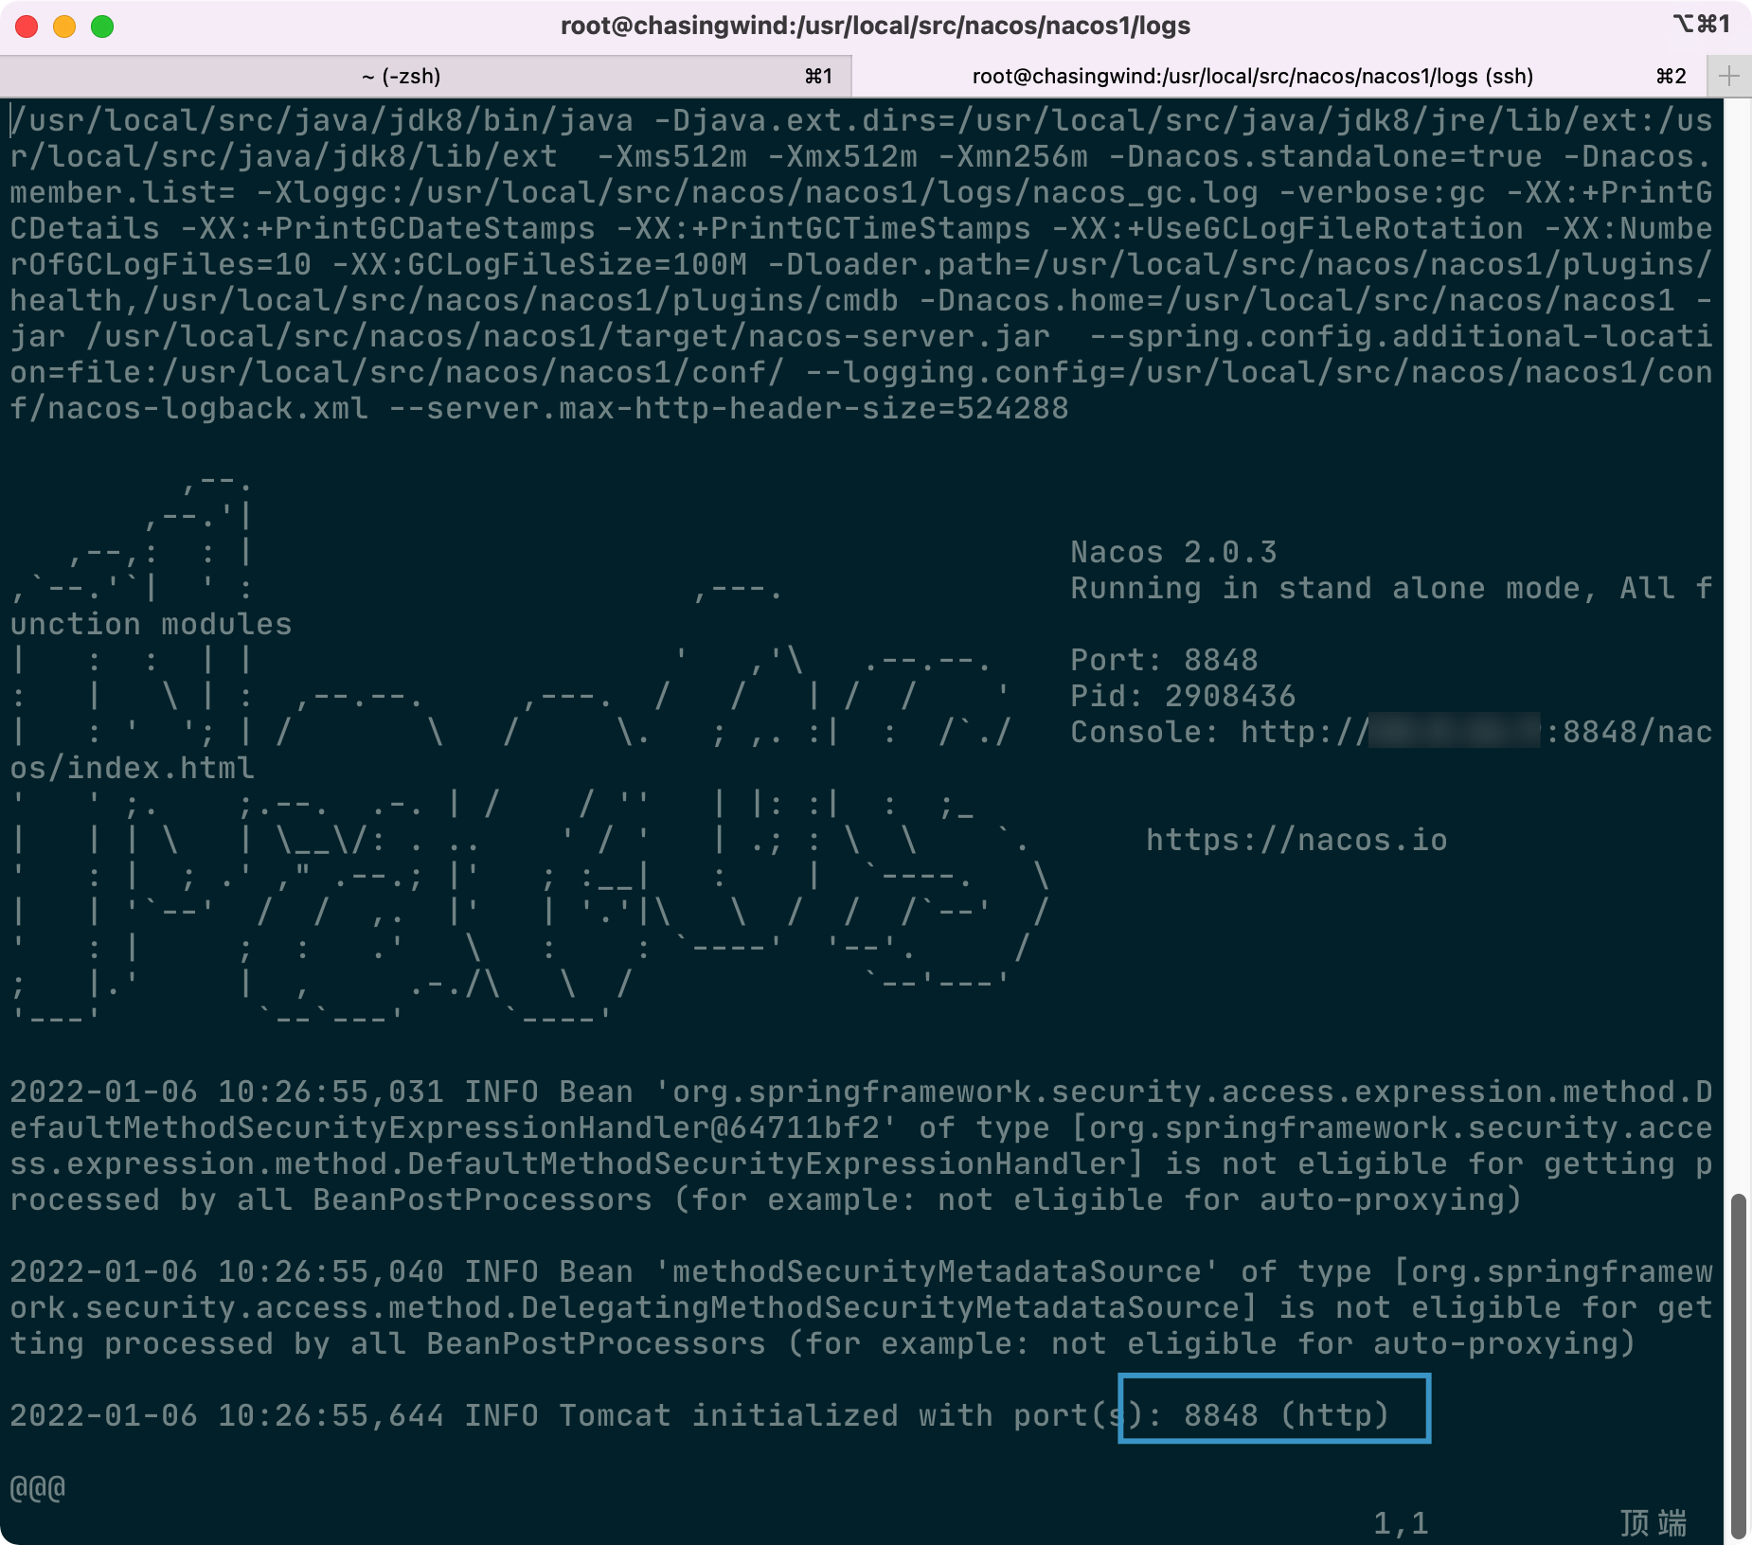
Task: Click the '-verbose:gc' option text
Action: point(1382,192)
